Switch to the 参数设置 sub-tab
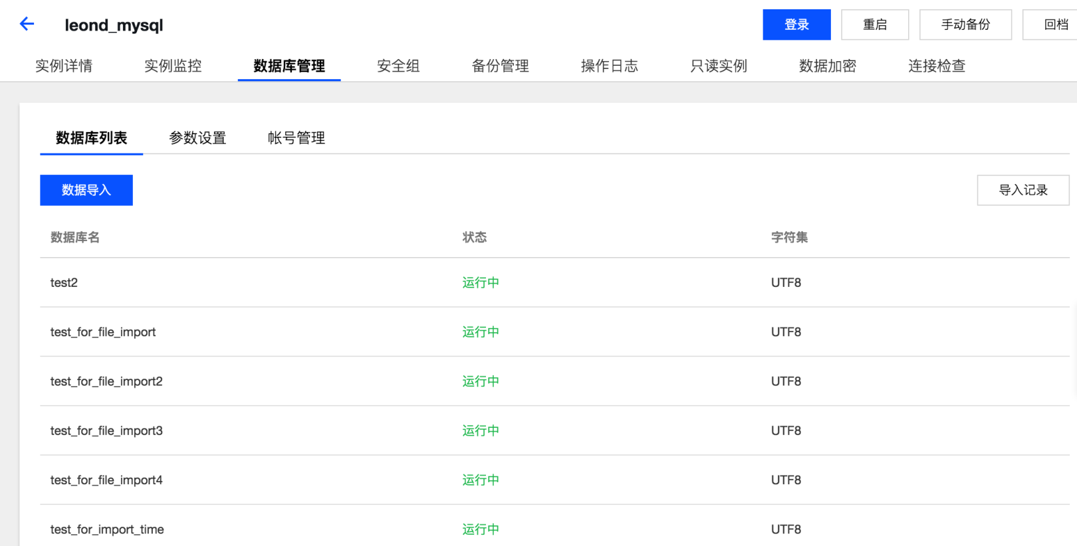 tap(197, 137)
